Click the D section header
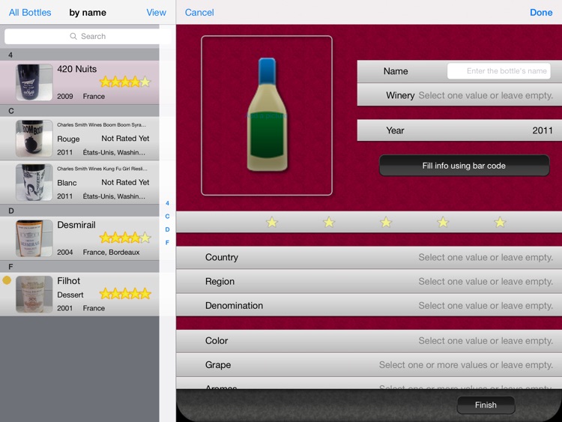 [x=79, y=211]
